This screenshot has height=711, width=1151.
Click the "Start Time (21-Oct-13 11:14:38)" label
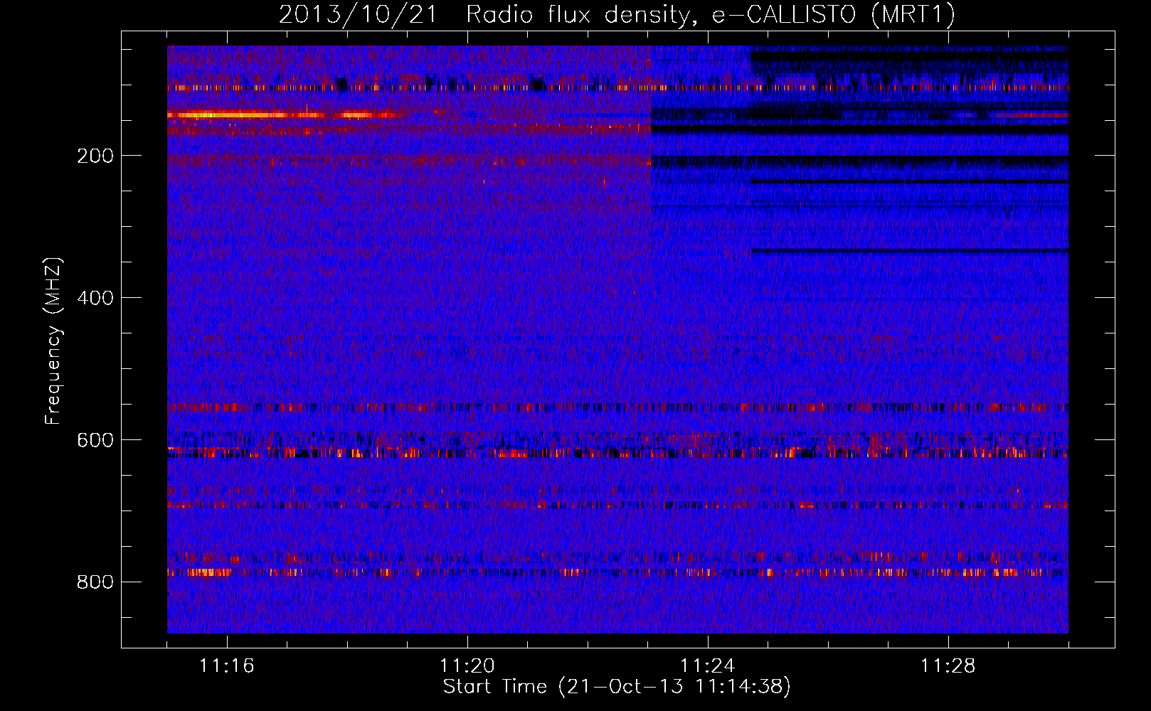617,687
